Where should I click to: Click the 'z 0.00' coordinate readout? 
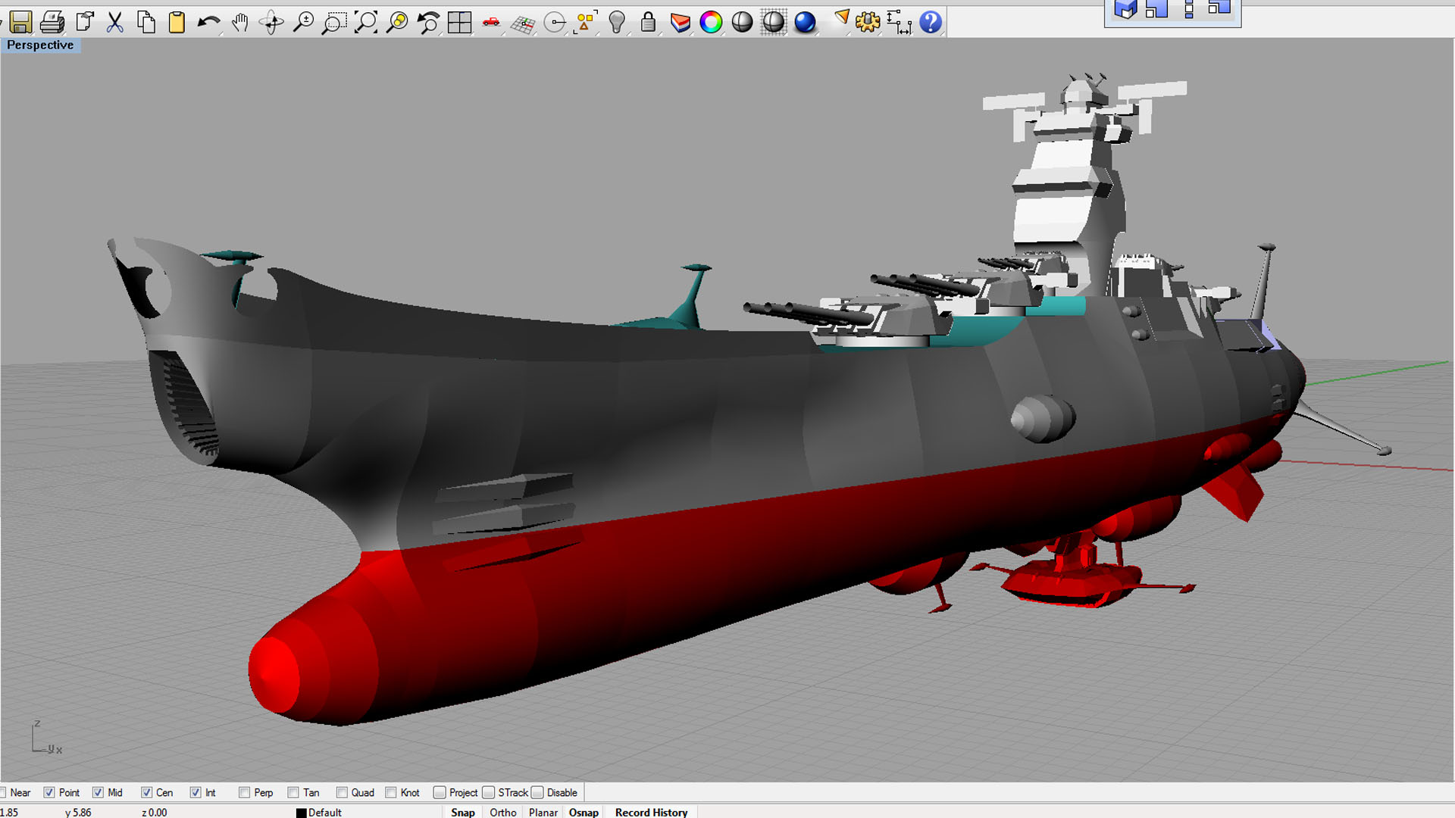[x=154, y=812]
